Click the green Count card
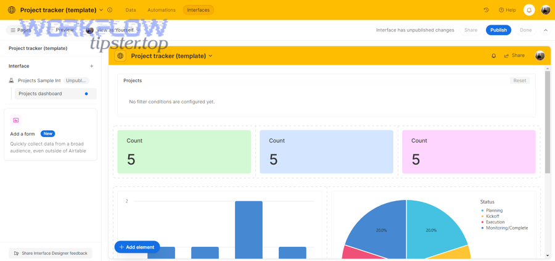 click(184, 151)
